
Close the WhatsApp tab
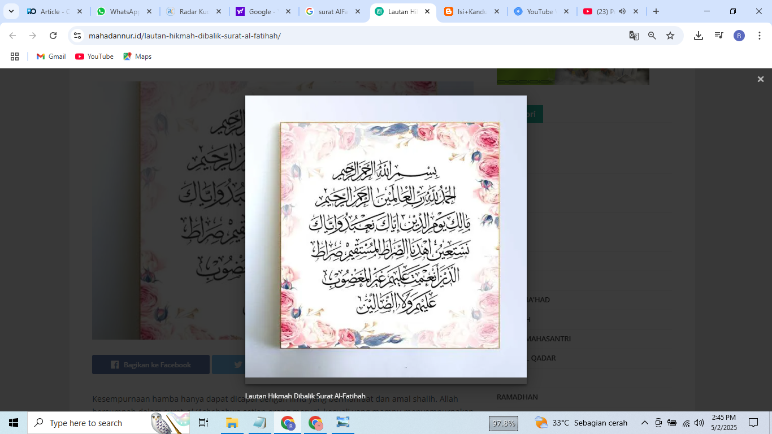(x=149, y=11)
